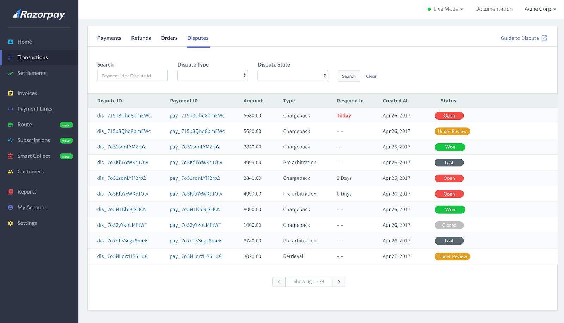This screenshot has height=323, width=564.
Task: Click the Search button
Action: (348, 76)
